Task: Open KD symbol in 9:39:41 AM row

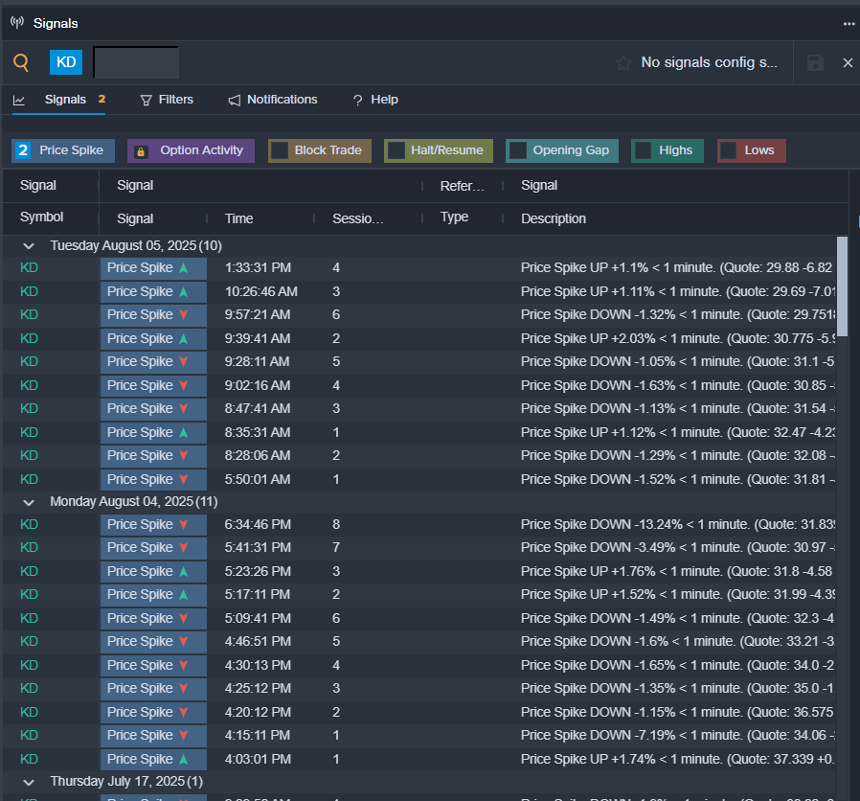Action: (29, 338)
